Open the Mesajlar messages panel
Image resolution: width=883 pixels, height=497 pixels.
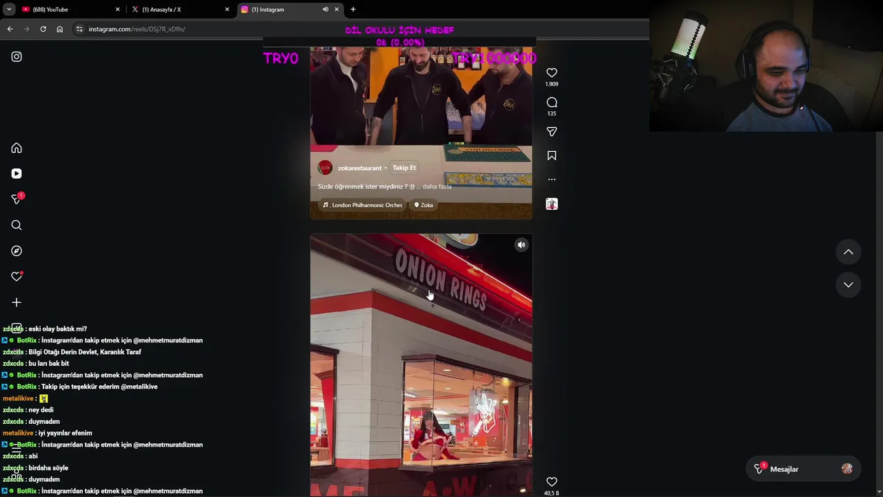point(803,469)
